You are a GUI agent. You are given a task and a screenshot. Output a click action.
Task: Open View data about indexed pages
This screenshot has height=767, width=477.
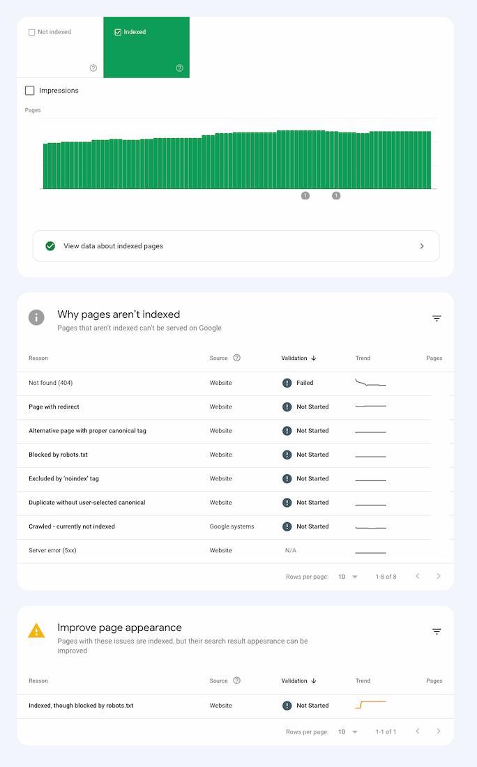coord(236,246)
